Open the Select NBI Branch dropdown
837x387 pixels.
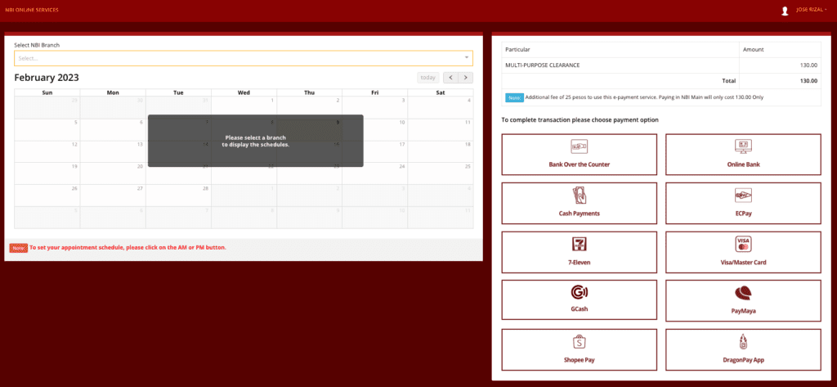(244, 58)
